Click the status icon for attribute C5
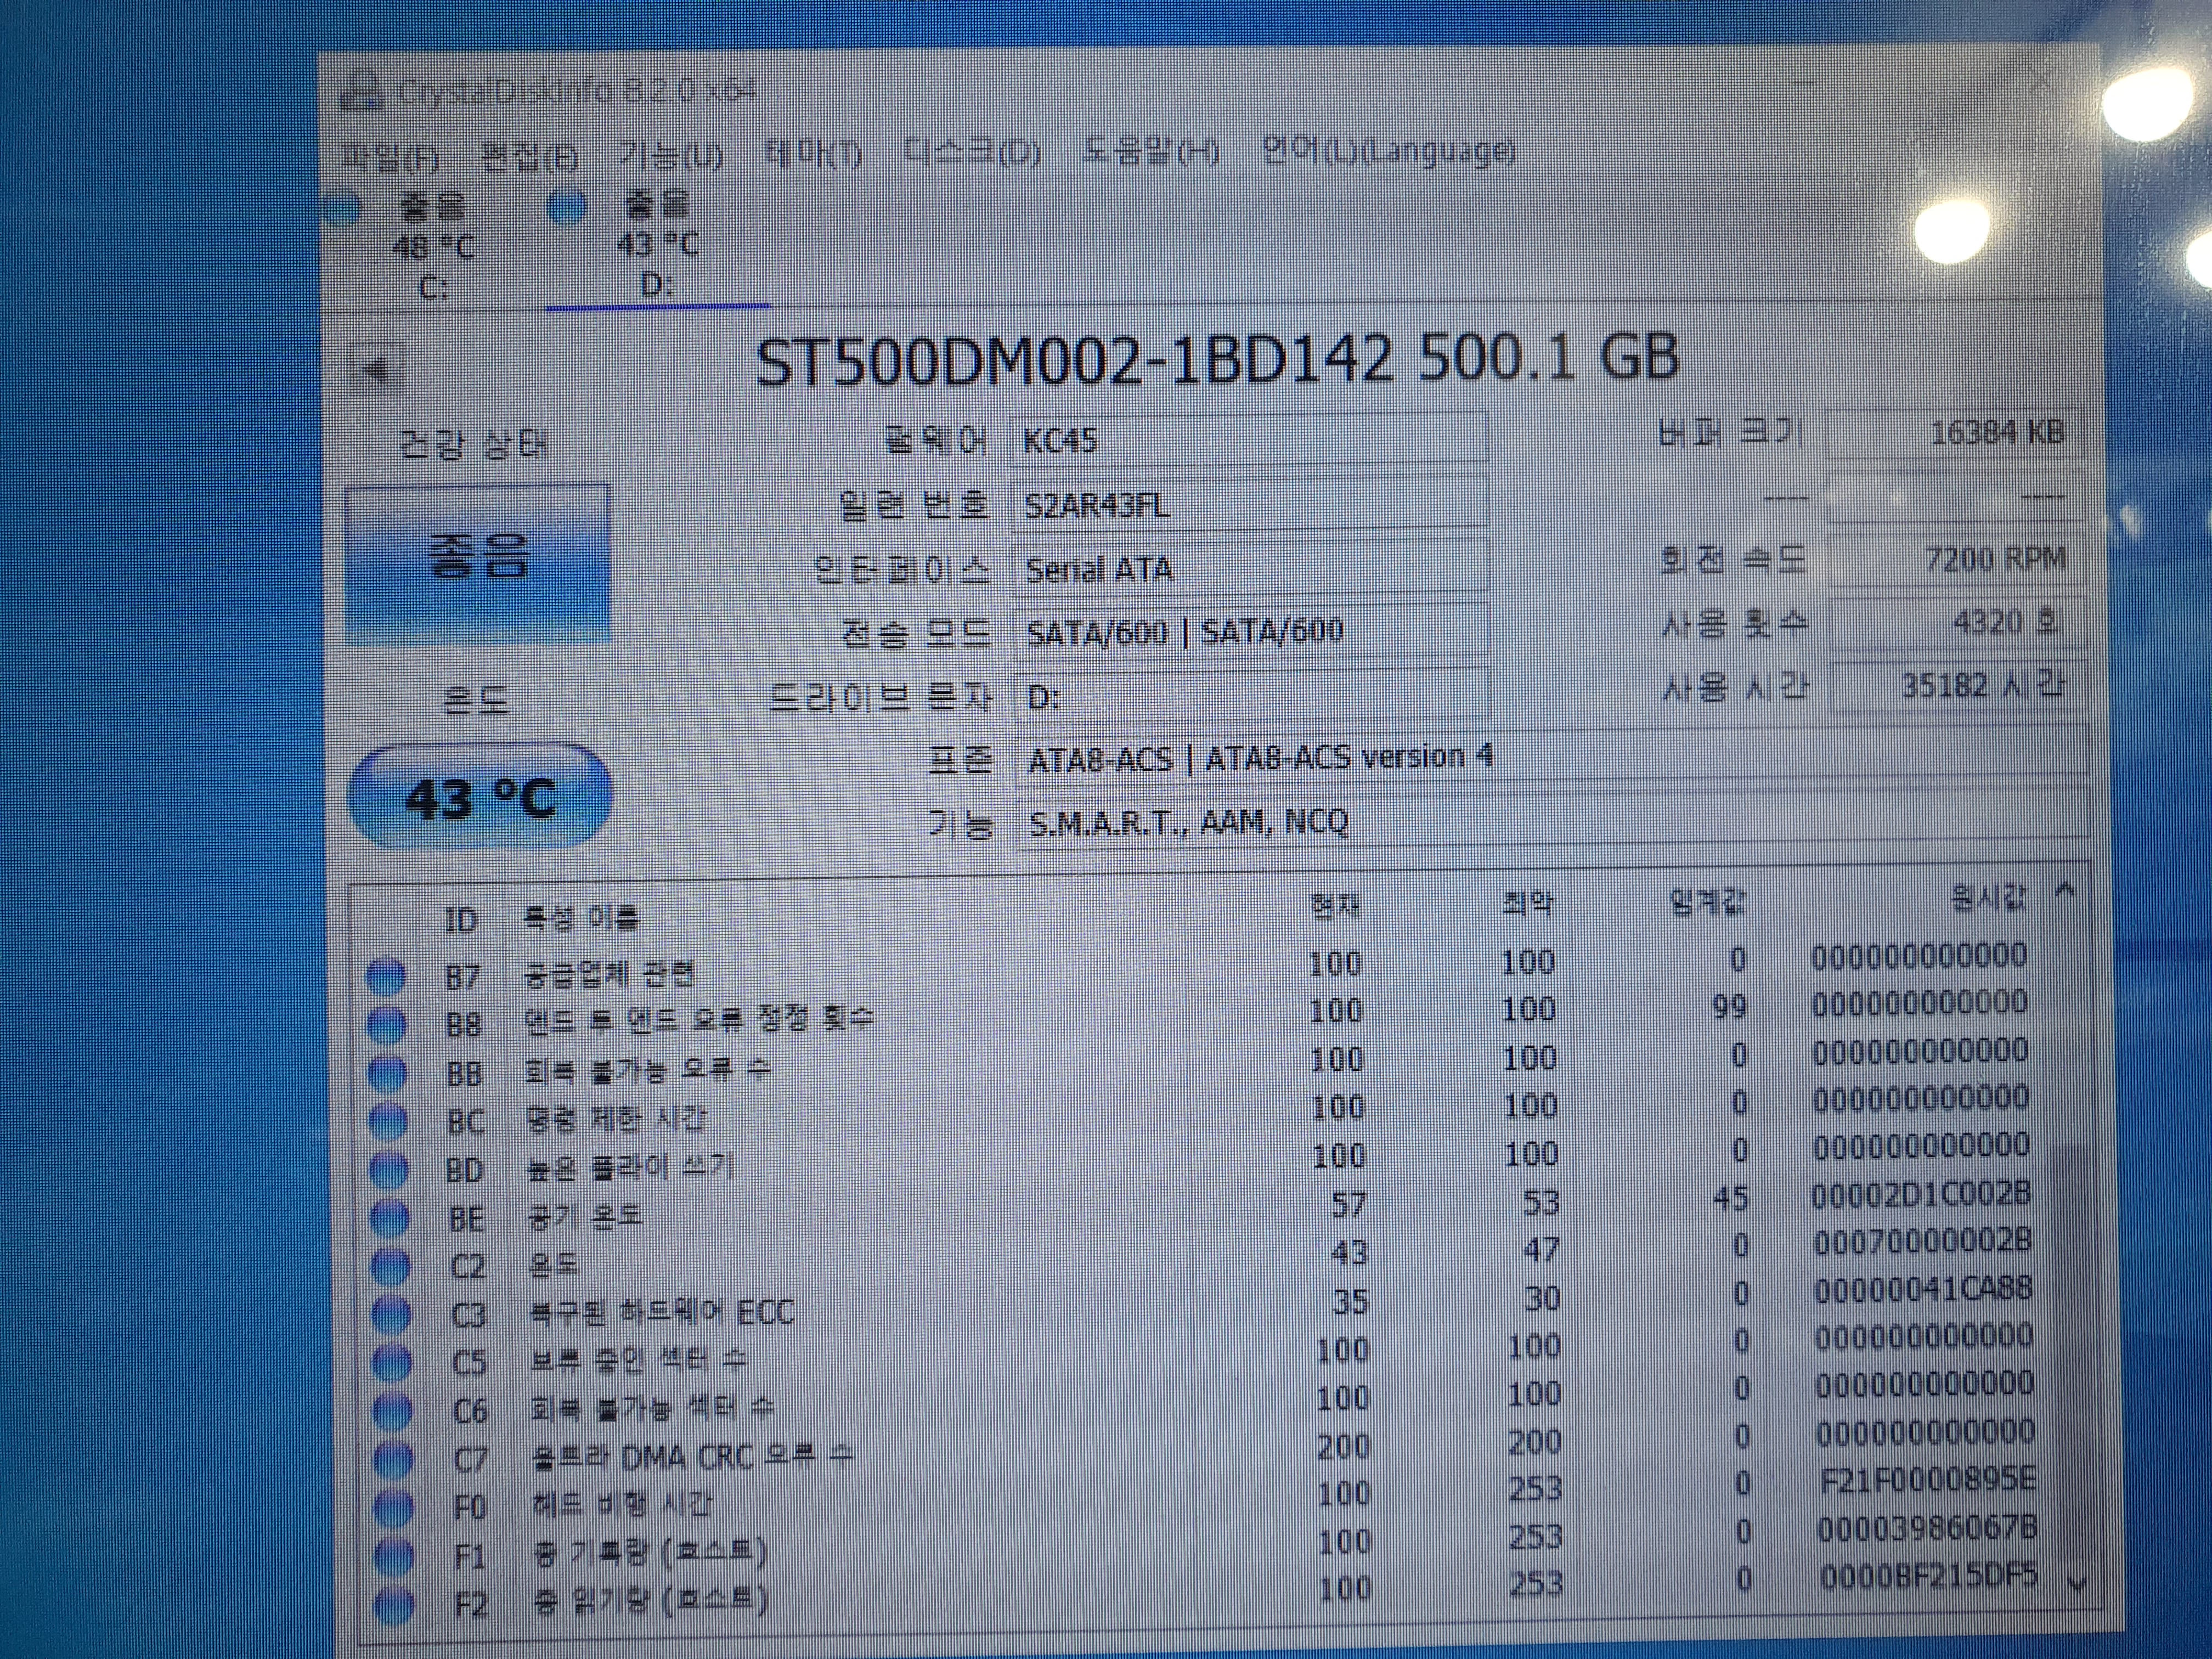 coord(392,1363)
